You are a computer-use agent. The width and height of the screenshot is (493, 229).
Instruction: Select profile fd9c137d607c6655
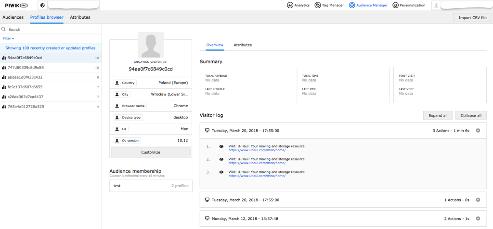(x=51, y=87)
